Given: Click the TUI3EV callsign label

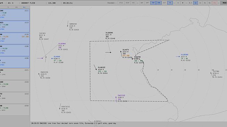Looking at the screenshot, I should pyautogui.click(x=42, y=33).
